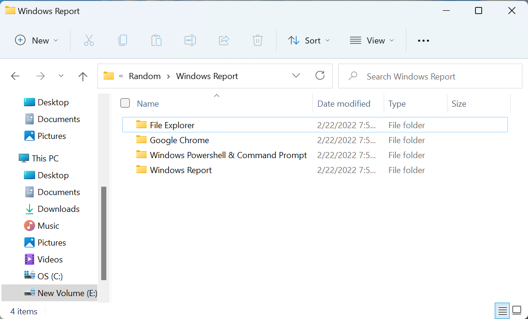Open the New item menu
528x319 pixels.
pos(37,40)
